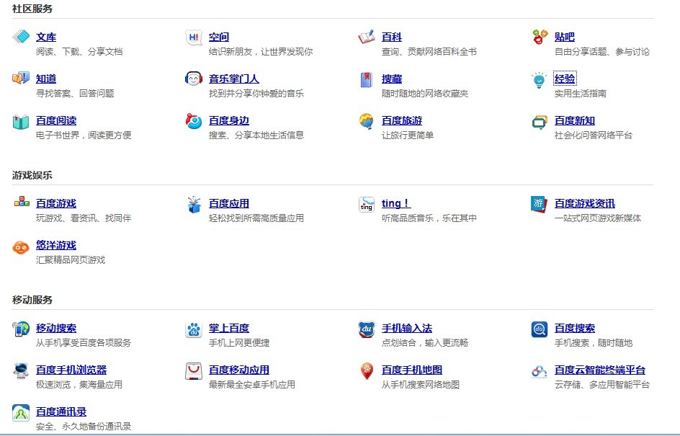Click the 百度手机地图 red map pin icon

(x=367, y=371)
